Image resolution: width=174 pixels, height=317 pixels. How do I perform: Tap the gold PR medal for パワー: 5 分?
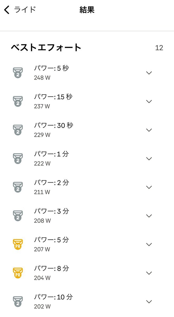18,244
